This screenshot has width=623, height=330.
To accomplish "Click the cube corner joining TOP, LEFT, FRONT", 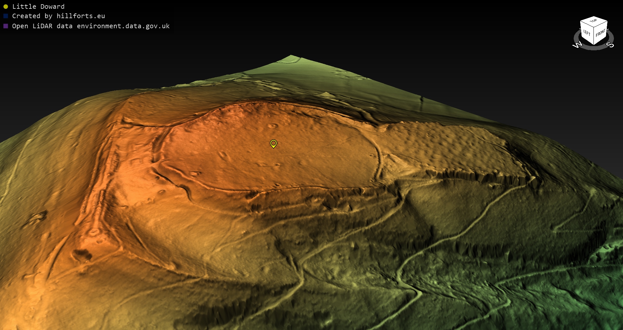I will point(594,28).
